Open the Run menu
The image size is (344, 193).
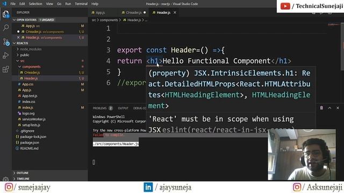tap(68, 4)
